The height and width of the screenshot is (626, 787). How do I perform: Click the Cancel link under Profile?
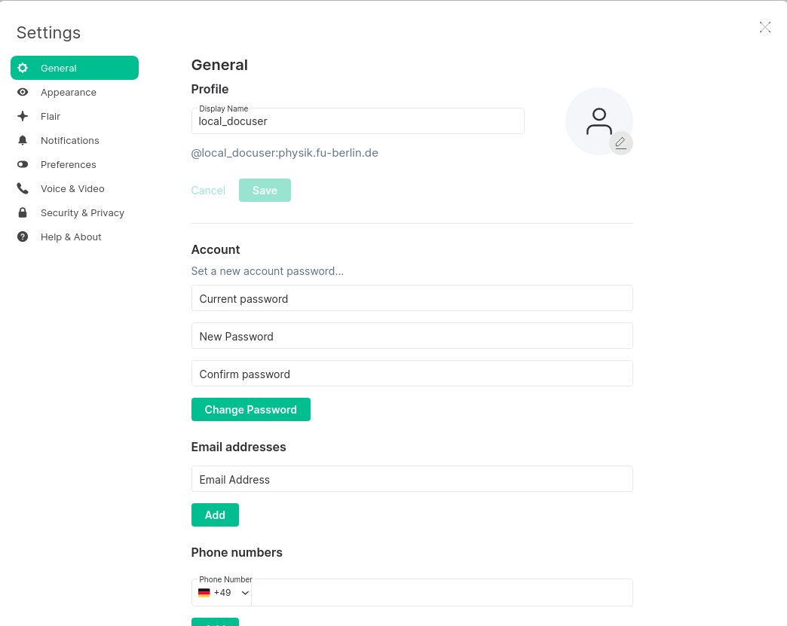[208, 191]
